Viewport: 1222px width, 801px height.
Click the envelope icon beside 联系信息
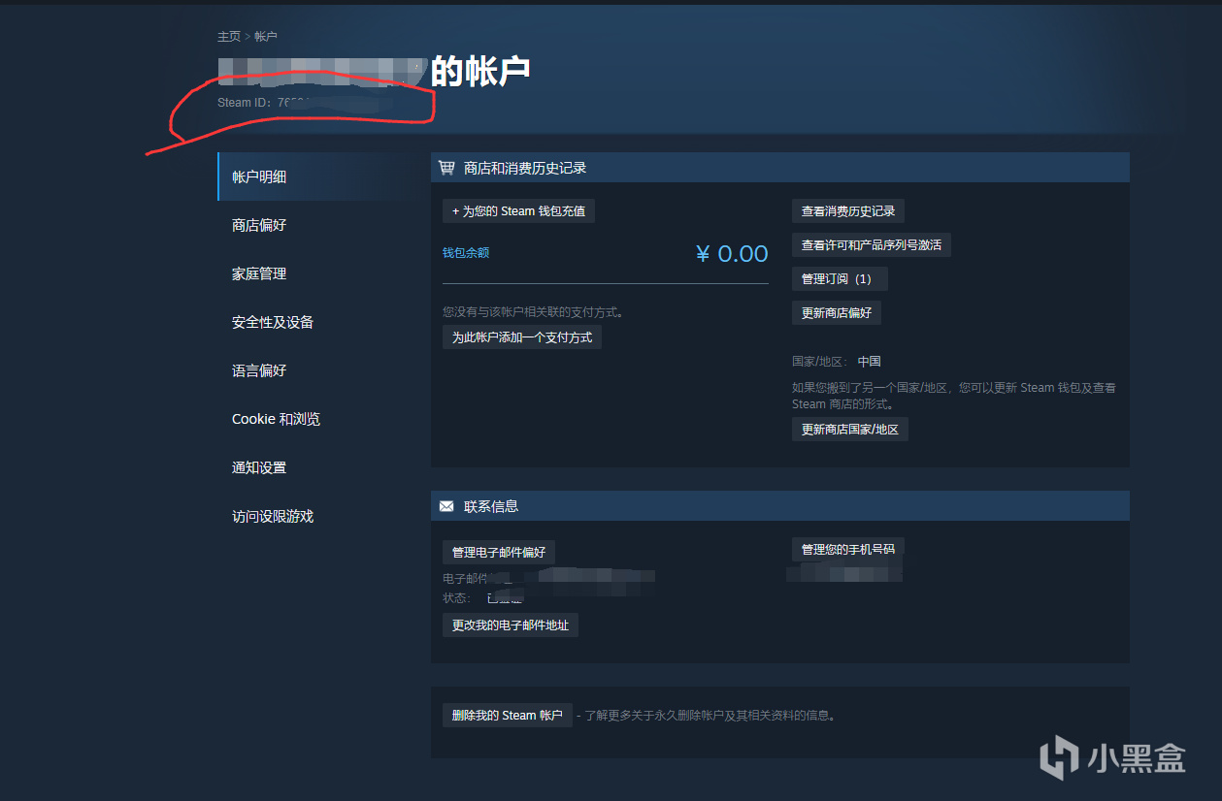click(x=446, y=506)
